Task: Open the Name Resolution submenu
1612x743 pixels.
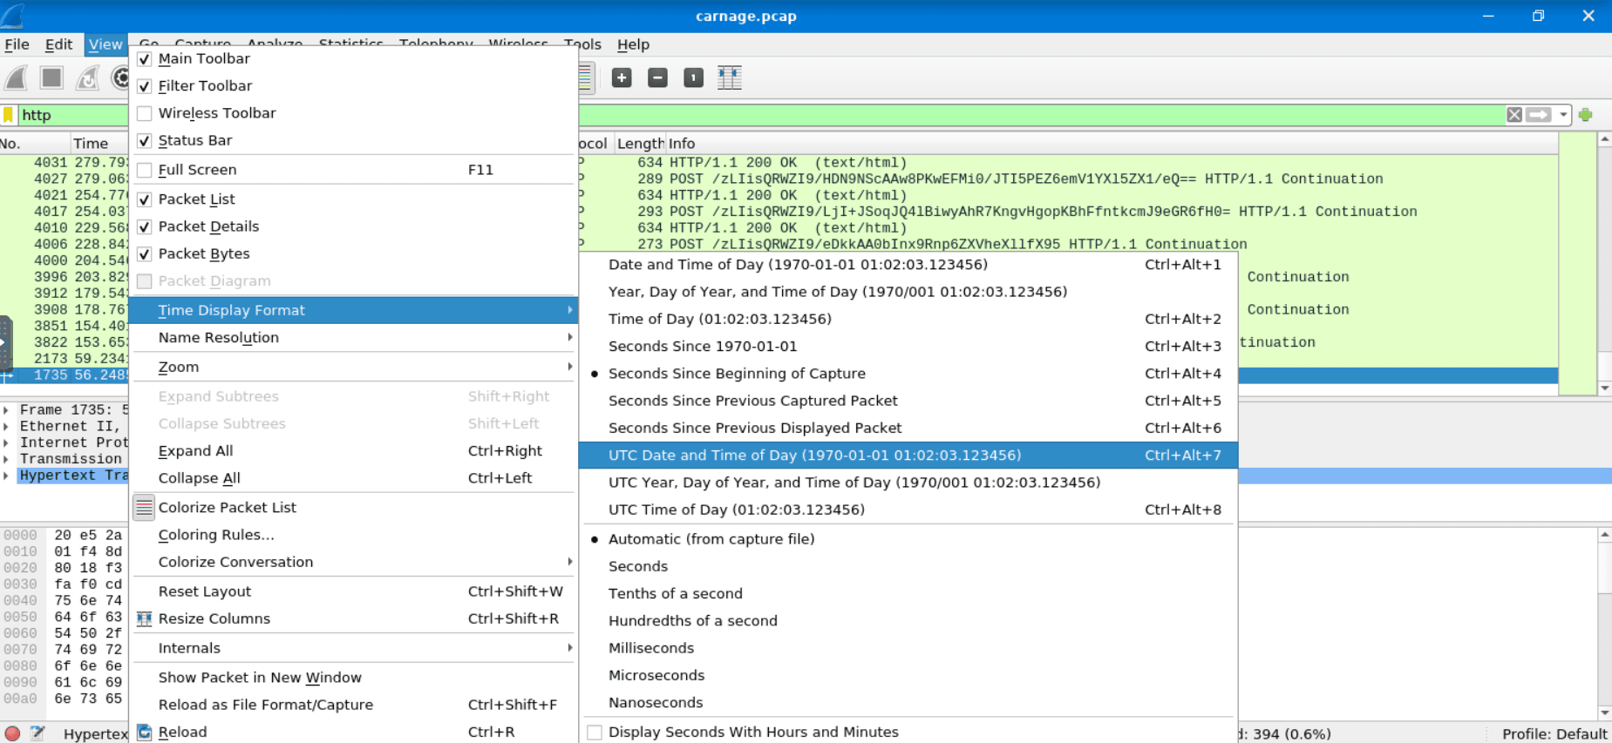Action: (353, 338)
